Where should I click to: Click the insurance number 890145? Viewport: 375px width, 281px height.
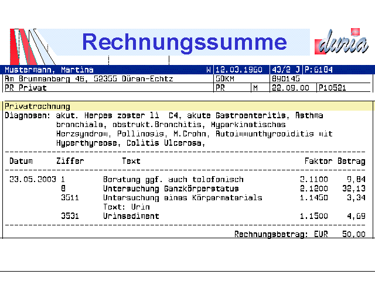pos(286,78)
